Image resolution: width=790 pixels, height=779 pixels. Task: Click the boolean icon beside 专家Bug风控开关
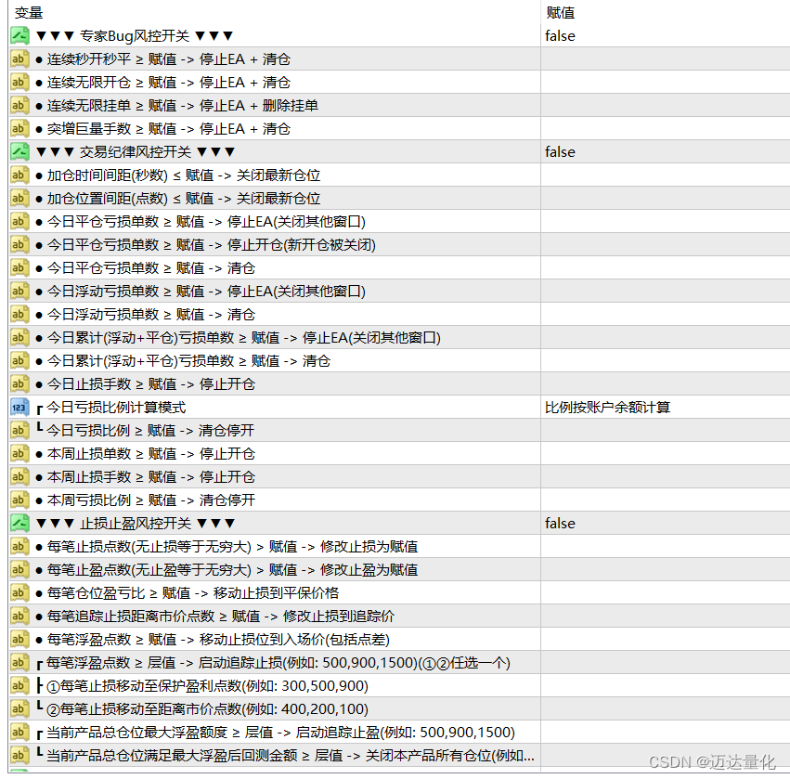[x=19, y=36]
